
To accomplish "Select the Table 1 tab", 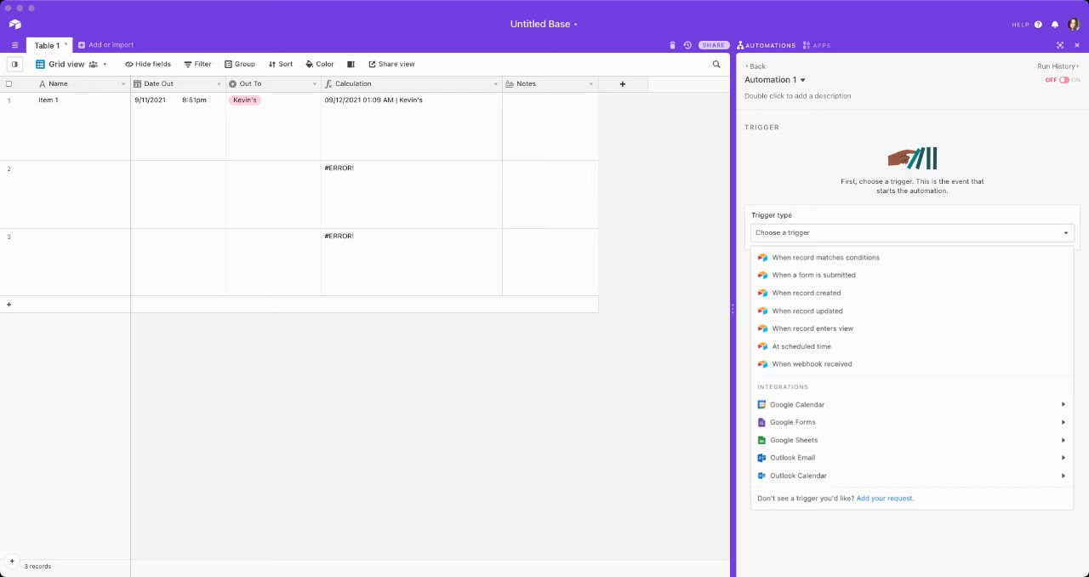I will (47, 45).
